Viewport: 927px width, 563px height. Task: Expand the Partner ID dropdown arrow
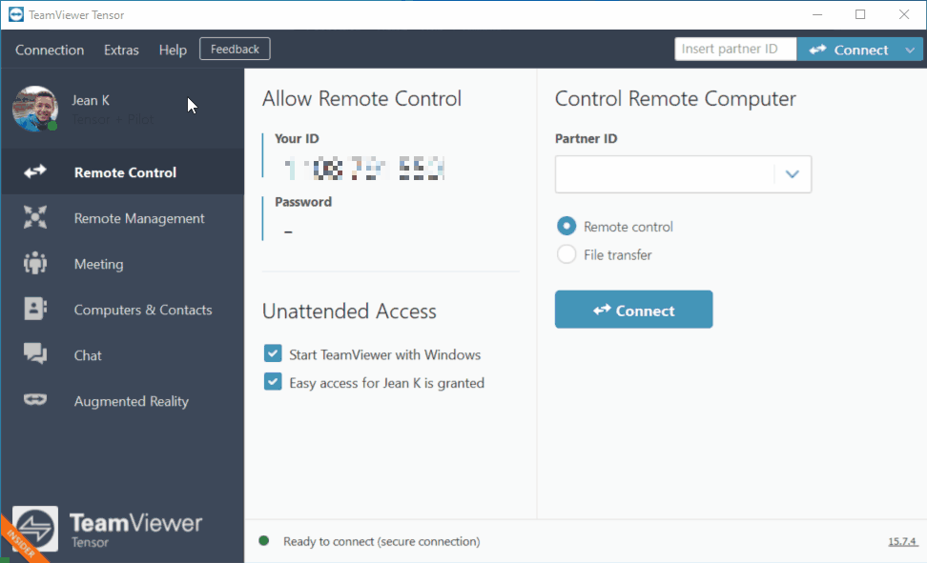coord(793,174)
